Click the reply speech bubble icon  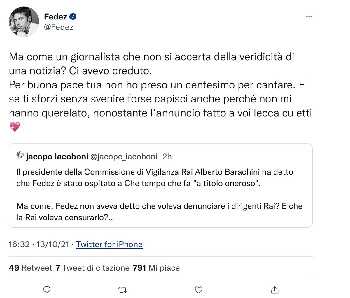[47, 290]
